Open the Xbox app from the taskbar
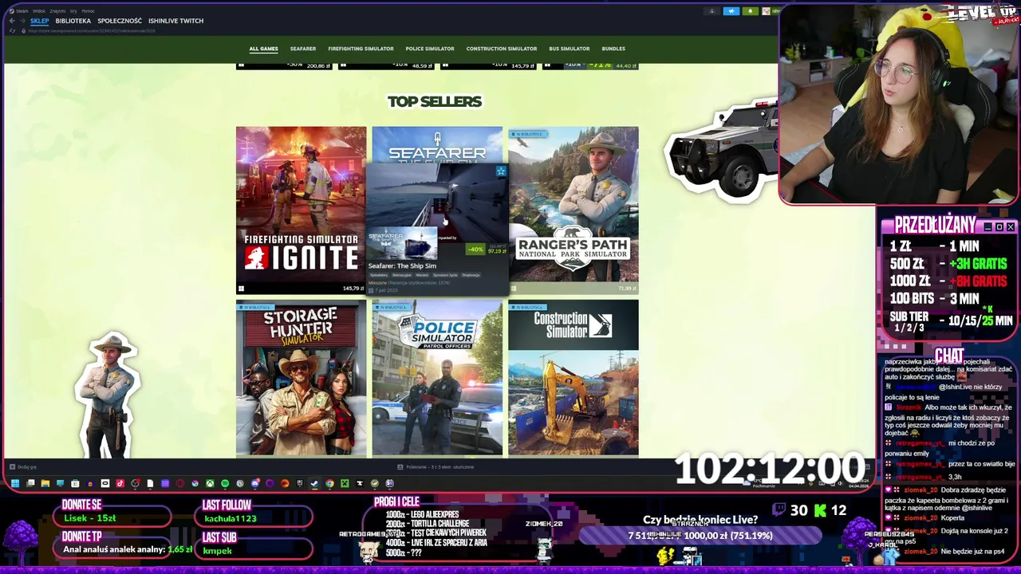This screenshot has width=1021, height=574. coord(210,483)
